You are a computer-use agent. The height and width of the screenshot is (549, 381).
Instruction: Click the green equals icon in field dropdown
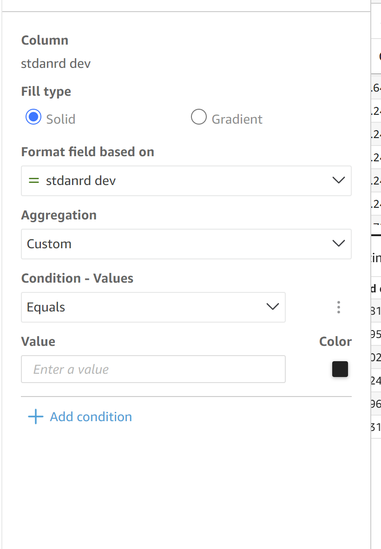coord(33,181)
